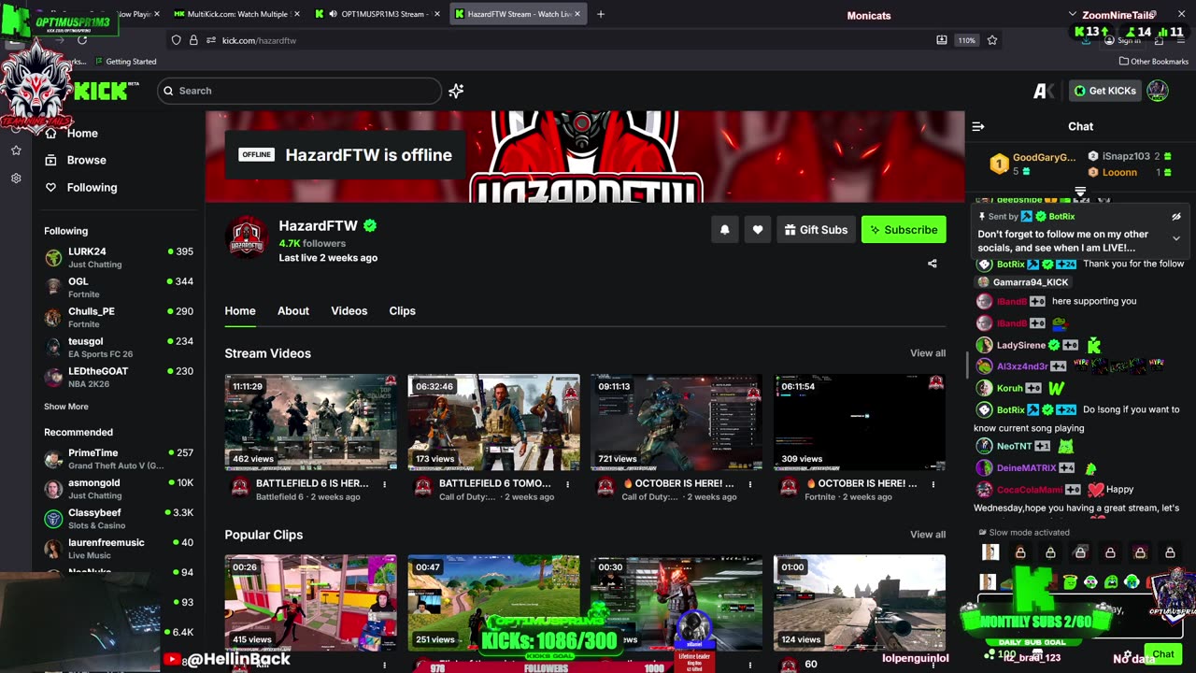Open options for BATTLEFIELD 6 TOMO video
Screen dimensions: 1196x673
[x=567, y=484]
